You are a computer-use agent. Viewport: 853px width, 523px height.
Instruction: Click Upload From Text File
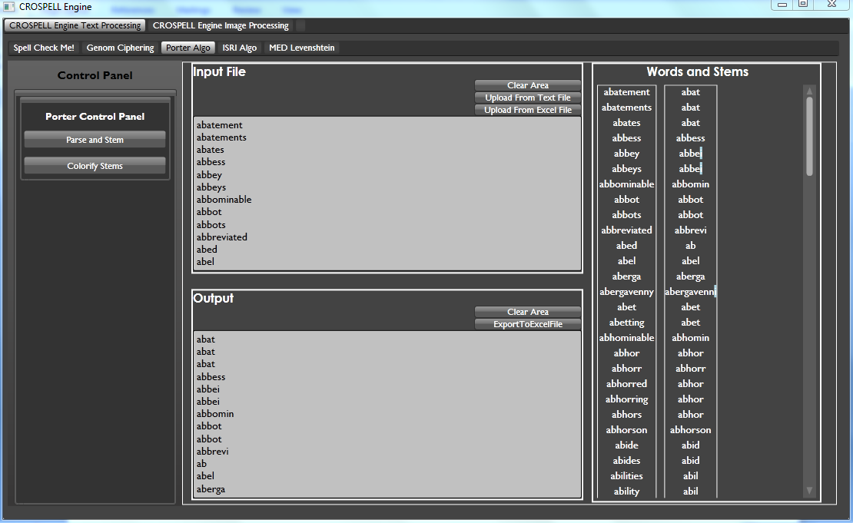tap(528, 98)
